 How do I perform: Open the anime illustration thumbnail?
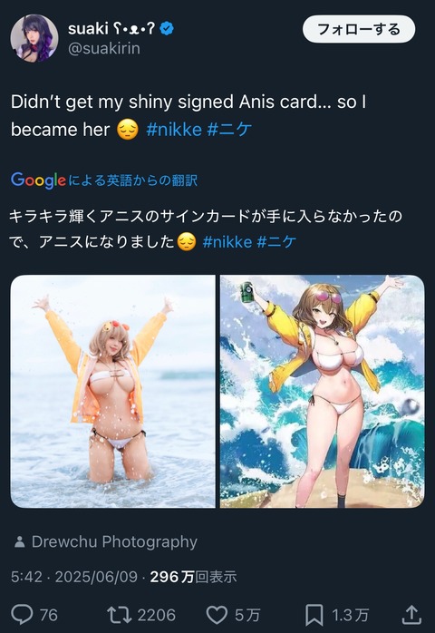[x=322, y=391]
